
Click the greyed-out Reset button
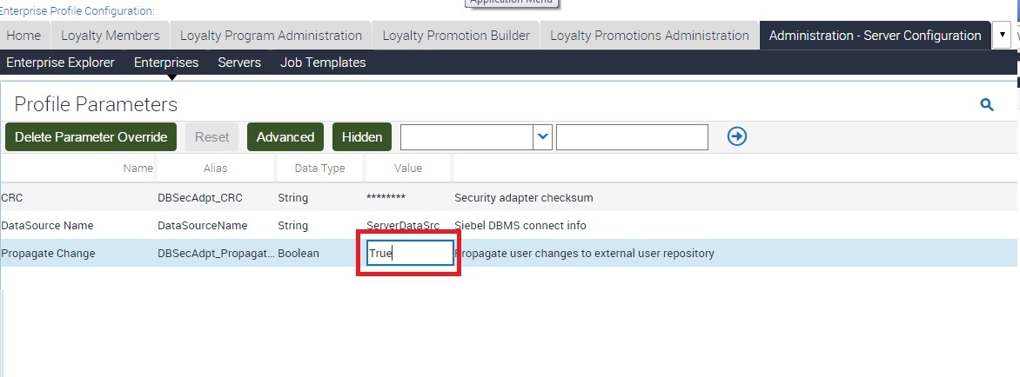point(211,136)
